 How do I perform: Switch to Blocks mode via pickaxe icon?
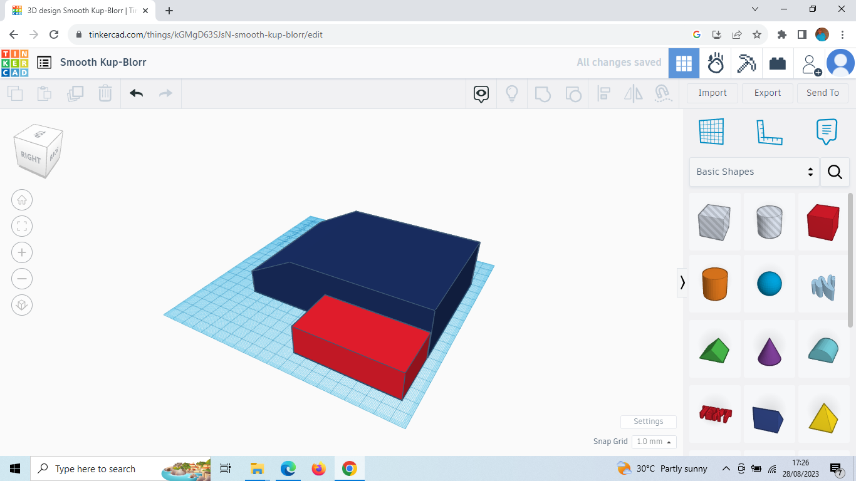(x=746, y=63)
